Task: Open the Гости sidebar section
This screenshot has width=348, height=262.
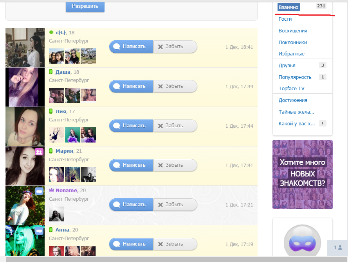Action: tap(285, 19)
